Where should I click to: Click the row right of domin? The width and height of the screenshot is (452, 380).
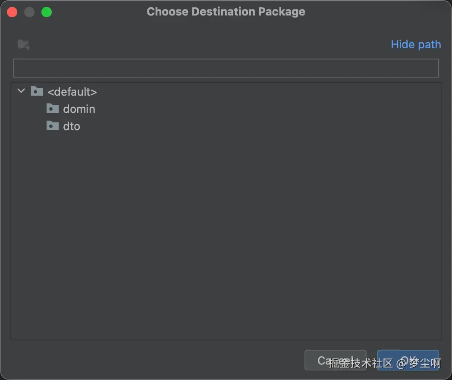tap(259, 109)
